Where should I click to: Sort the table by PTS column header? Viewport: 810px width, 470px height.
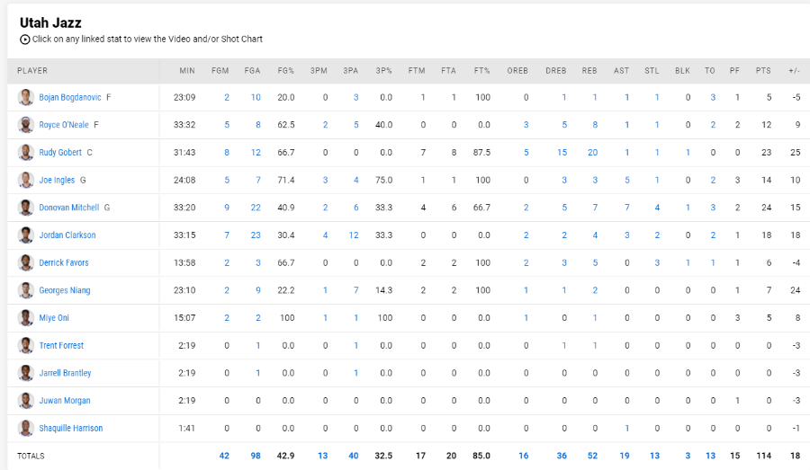763,71
